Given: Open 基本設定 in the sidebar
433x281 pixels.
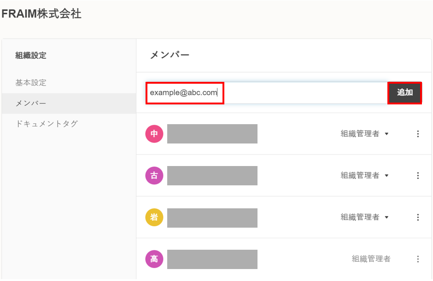Looking at the screenshot, I should click(x=31, y=83).
